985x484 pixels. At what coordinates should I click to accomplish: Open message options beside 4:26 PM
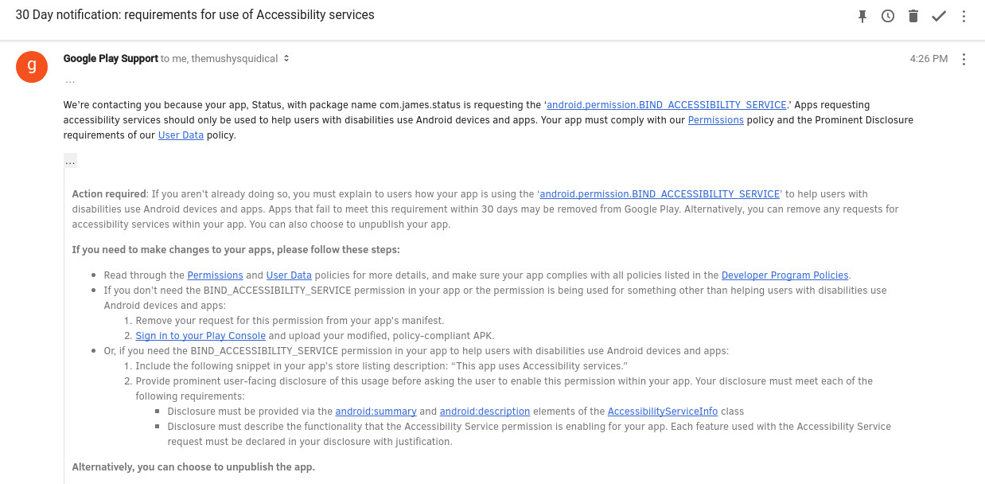pos(964,59)
